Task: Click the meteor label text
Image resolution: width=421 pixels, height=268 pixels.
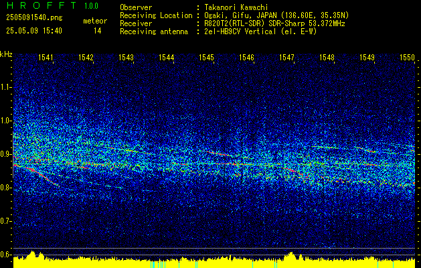Action: point(95,21)
